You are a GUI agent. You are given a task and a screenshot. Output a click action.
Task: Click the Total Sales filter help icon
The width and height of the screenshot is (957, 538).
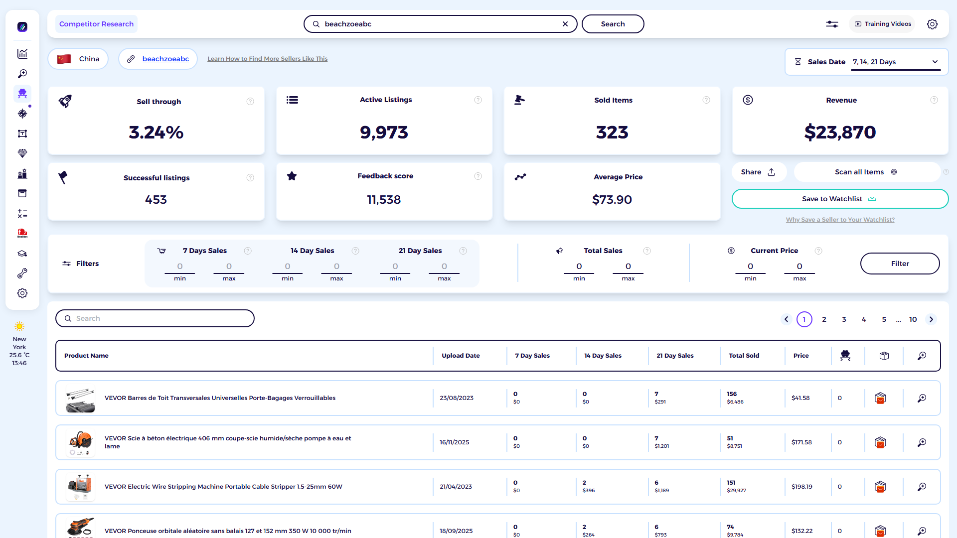pos(647,251)
